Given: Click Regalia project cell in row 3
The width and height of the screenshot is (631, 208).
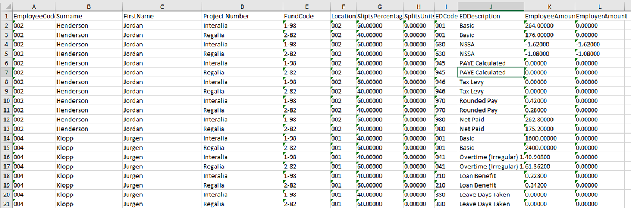Looking at the screenshot, I should click(x=242, y=35).
